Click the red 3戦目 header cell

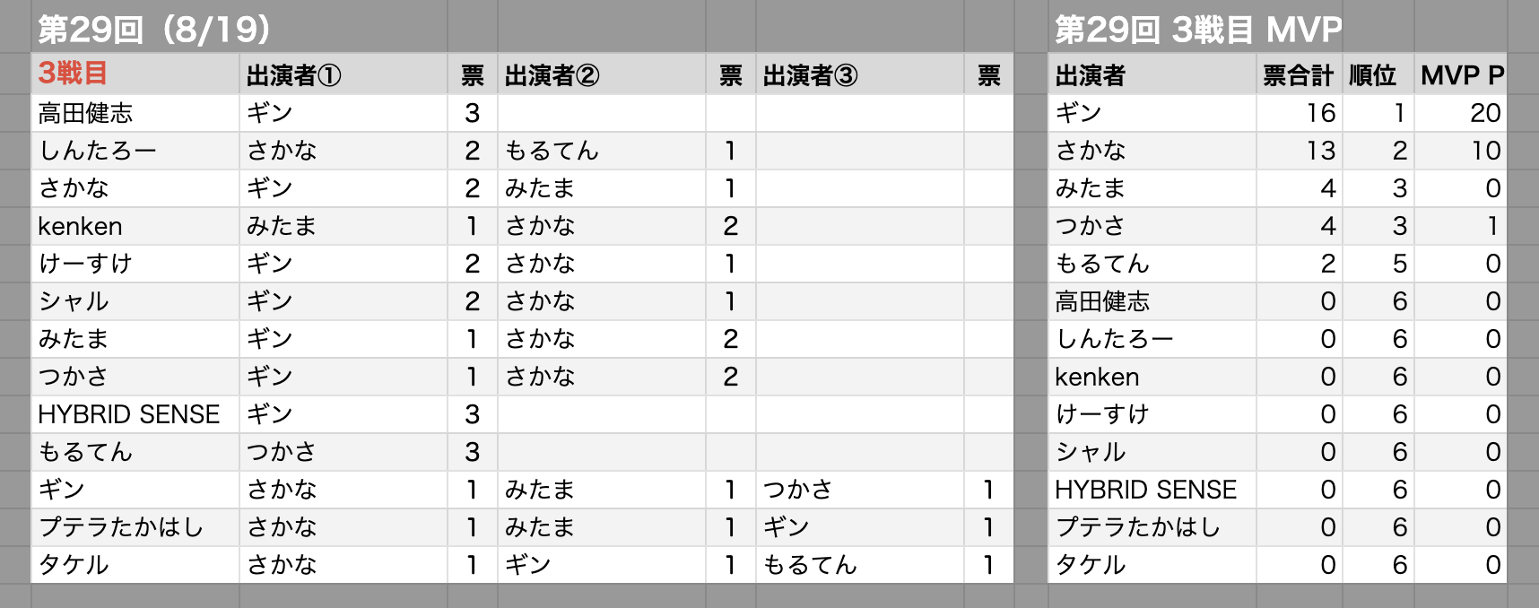point(135,74)
